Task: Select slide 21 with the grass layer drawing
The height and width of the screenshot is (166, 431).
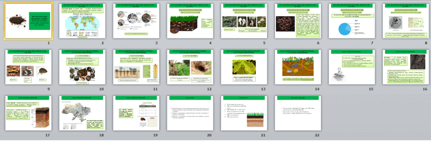Action: (244, 113)
